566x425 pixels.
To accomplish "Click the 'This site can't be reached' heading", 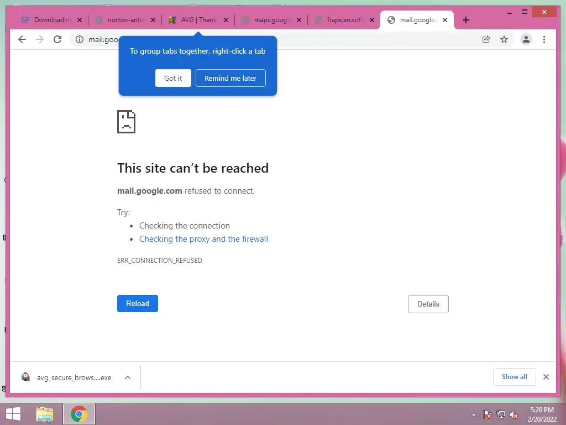I will [x=193, y=168].
